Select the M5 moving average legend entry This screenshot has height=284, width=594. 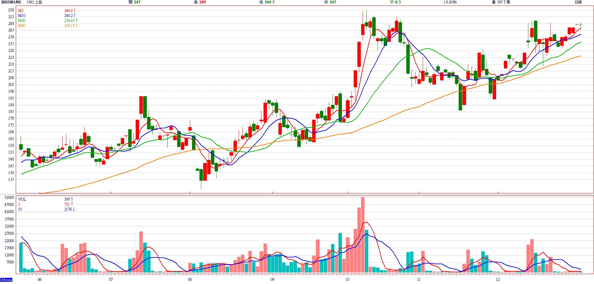coord(21,11)
